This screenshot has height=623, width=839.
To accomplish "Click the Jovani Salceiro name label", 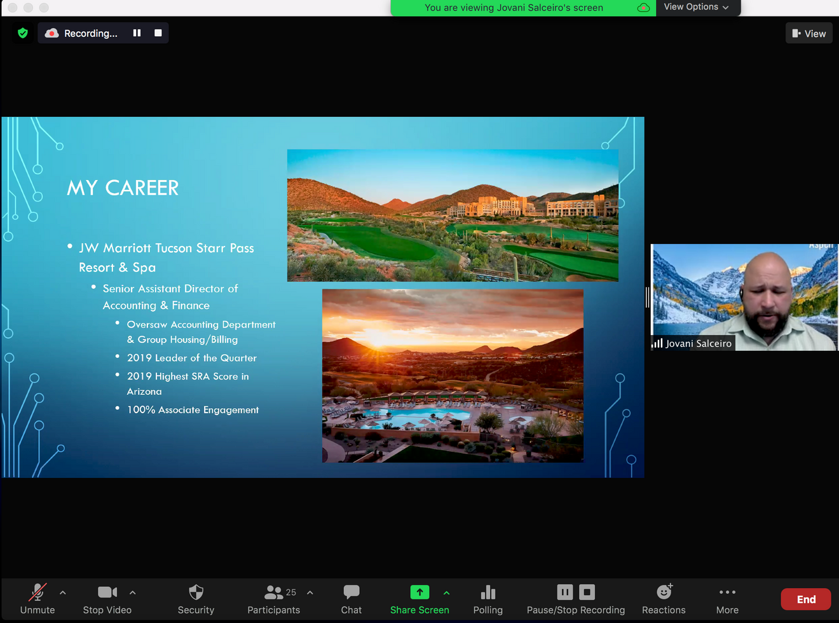I will pyautogui.click(x=699, y=343).
